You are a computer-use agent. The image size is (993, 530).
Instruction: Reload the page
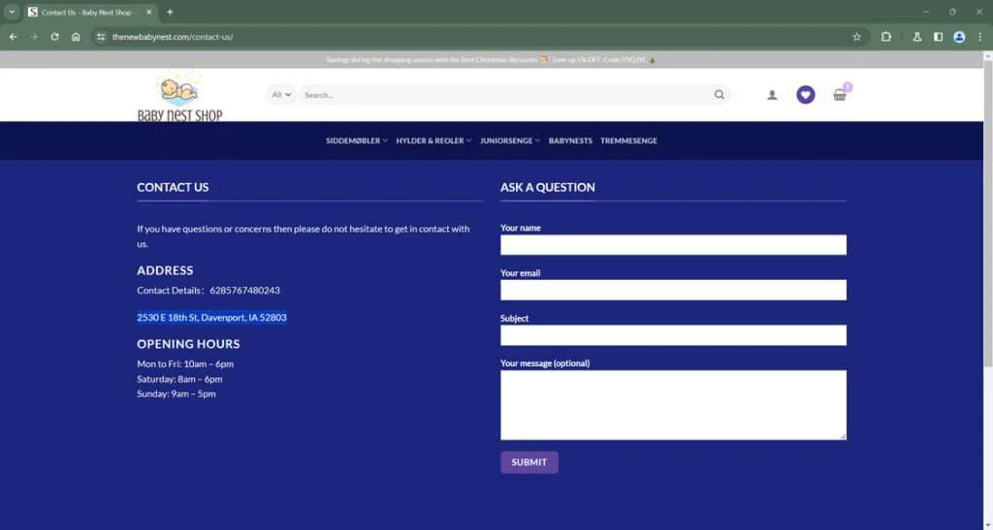(x=54, y=37)
